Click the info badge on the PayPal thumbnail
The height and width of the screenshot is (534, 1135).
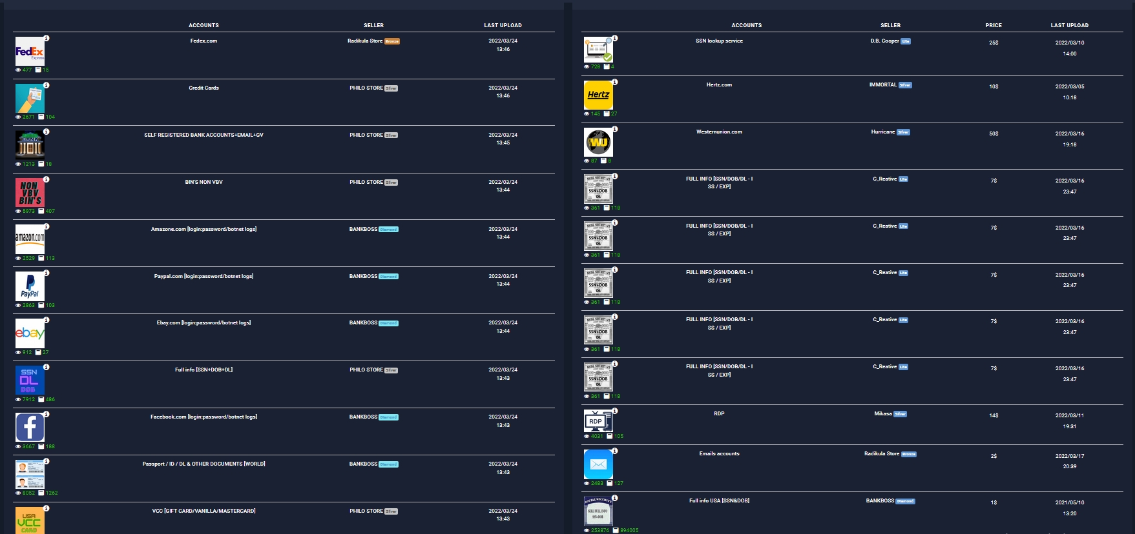pyautogui.click(x=47, y=273)
